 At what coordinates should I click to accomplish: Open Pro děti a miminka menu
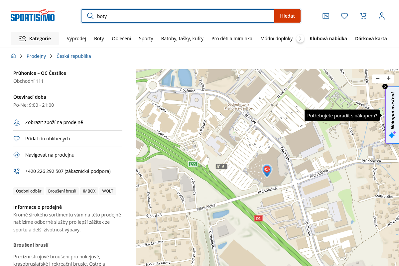pos(232,39)
